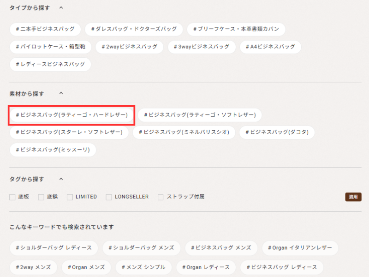Click the #ビジネスバッグ(ダコタ) tag
The image size is (369, 277).
click(277, 132)
